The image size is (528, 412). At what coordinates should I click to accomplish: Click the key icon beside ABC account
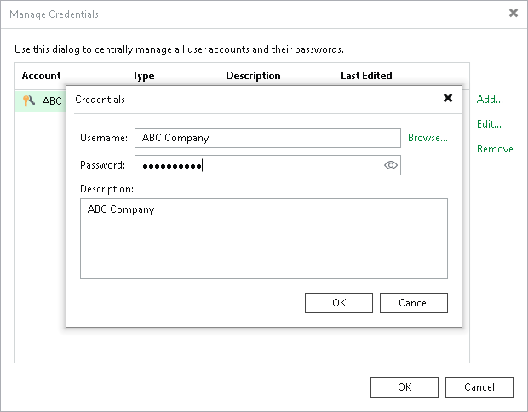coord(29,100)
